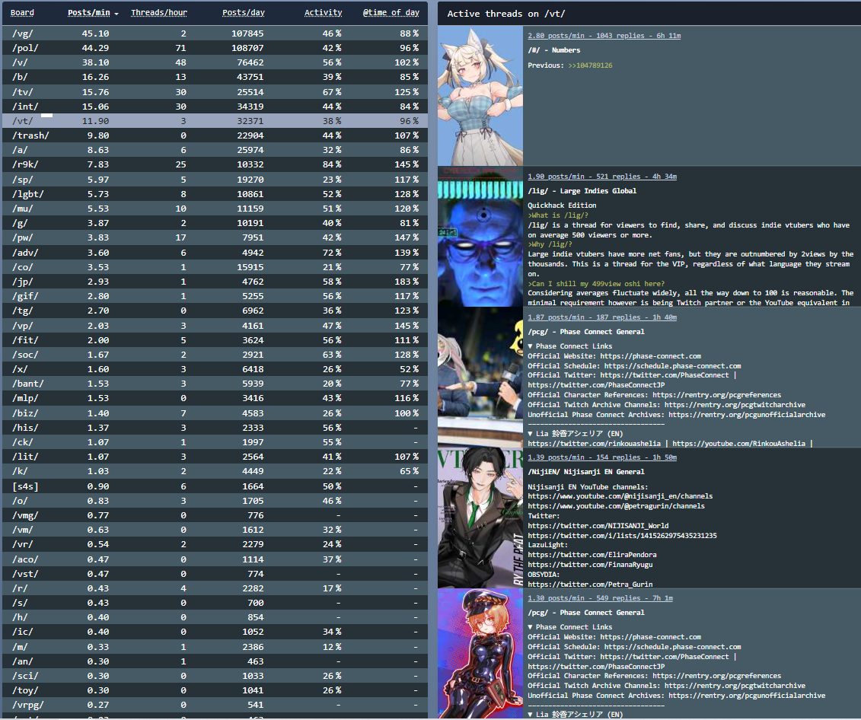This screenshot has width=861, height=720.
Task: Select the /vg/ board row
Action: click(215, 33)
